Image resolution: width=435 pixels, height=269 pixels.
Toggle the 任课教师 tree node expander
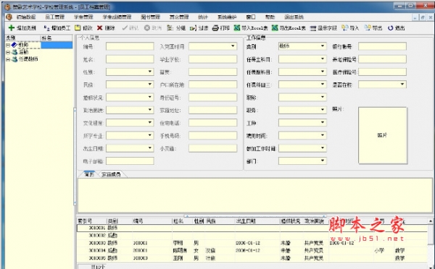[8, 59]
